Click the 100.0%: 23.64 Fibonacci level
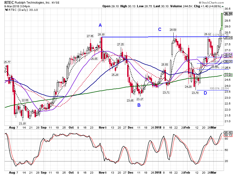This screenshot has width=235, height=175. [x=219, y=88]
